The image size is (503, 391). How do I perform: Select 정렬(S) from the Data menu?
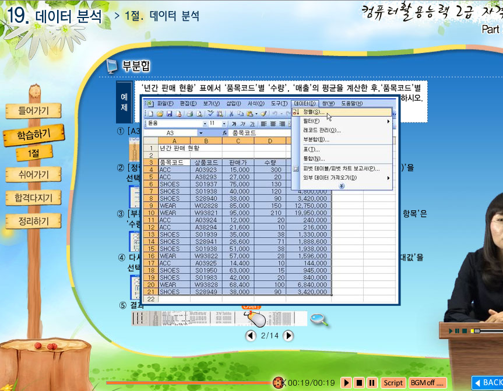[314, 112]
